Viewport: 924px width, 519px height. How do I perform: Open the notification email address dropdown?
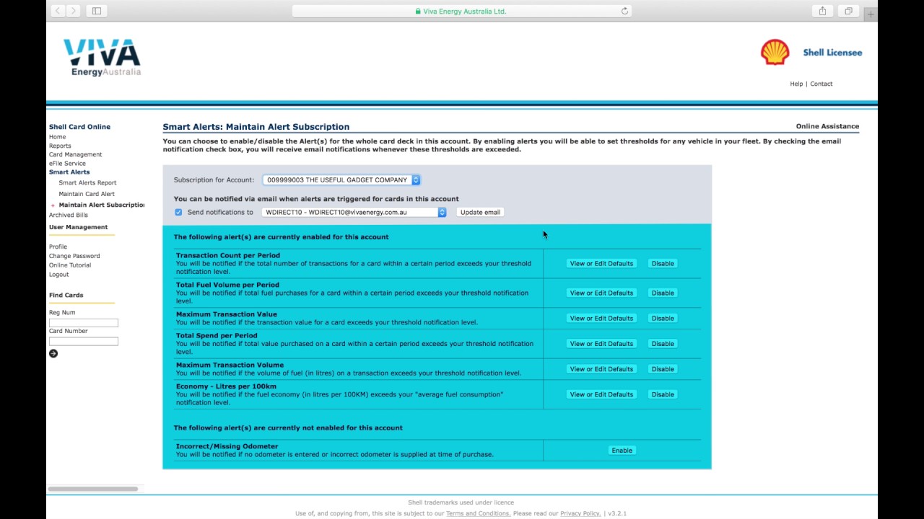[x=354, y=212]
